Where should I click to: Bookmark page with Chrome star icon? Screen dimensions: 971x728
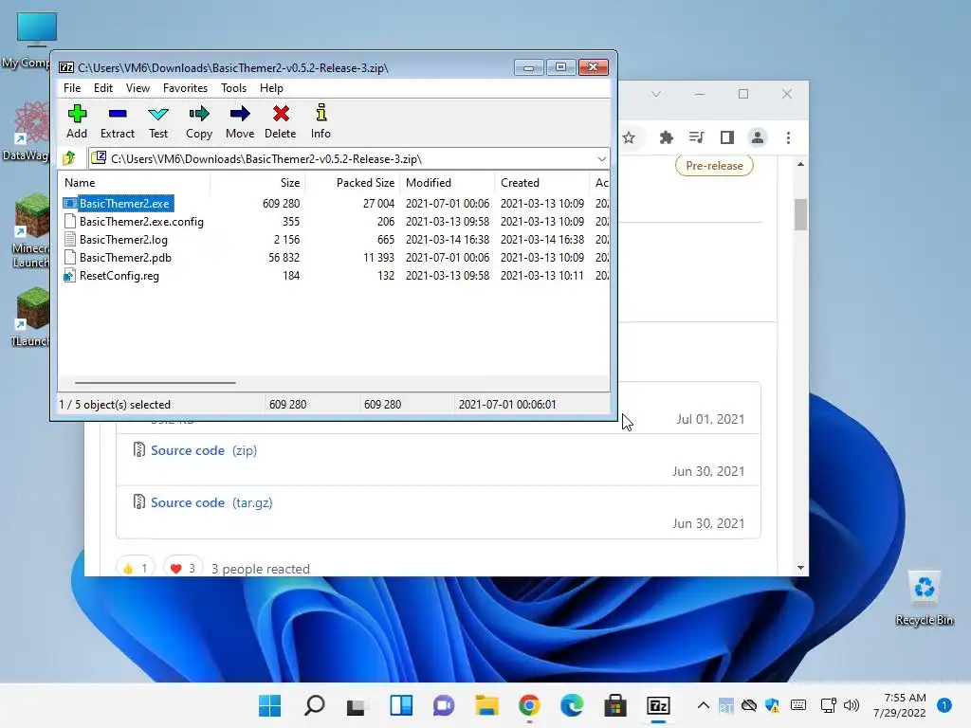point(629,137)
